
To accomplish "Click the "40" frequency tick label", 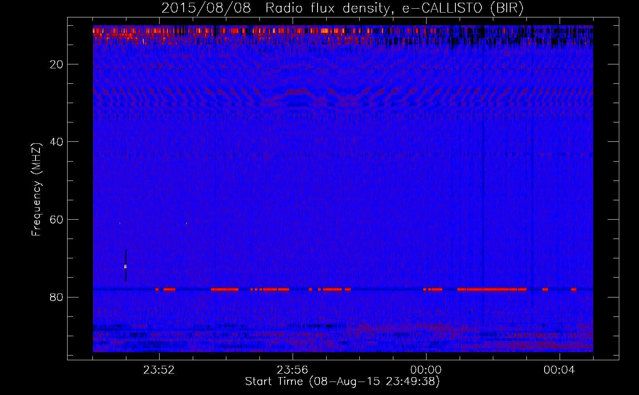I will click(x=56, y=142).
